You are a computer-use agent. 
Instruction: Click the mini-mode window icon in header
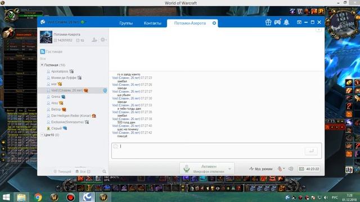click(x=299, y=22)
